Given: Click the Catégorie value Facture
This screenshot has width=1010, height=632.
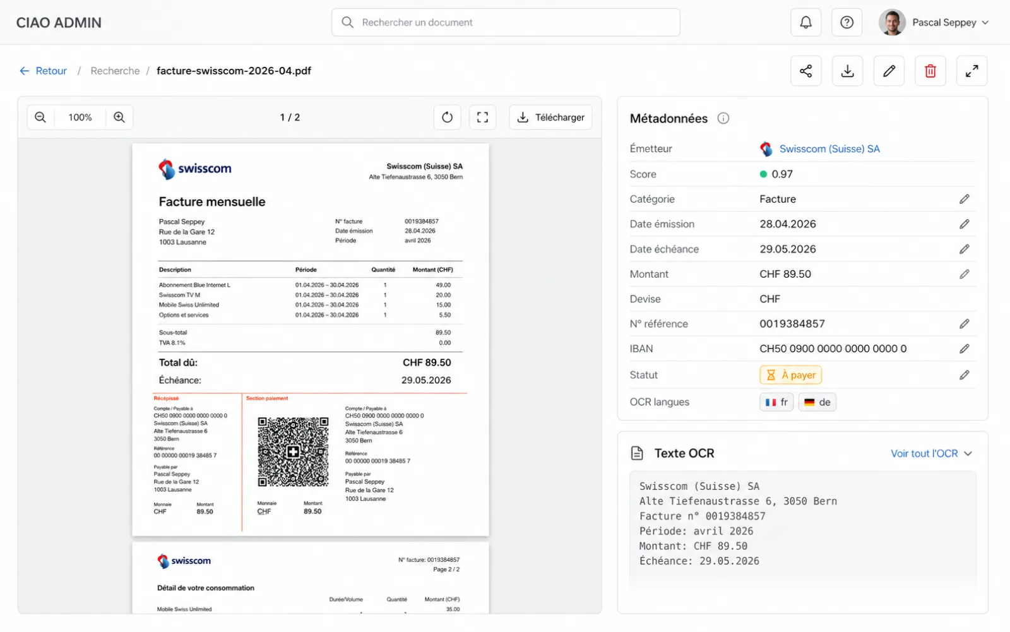Looking at the screenshot, I should [x=778, y=200].
